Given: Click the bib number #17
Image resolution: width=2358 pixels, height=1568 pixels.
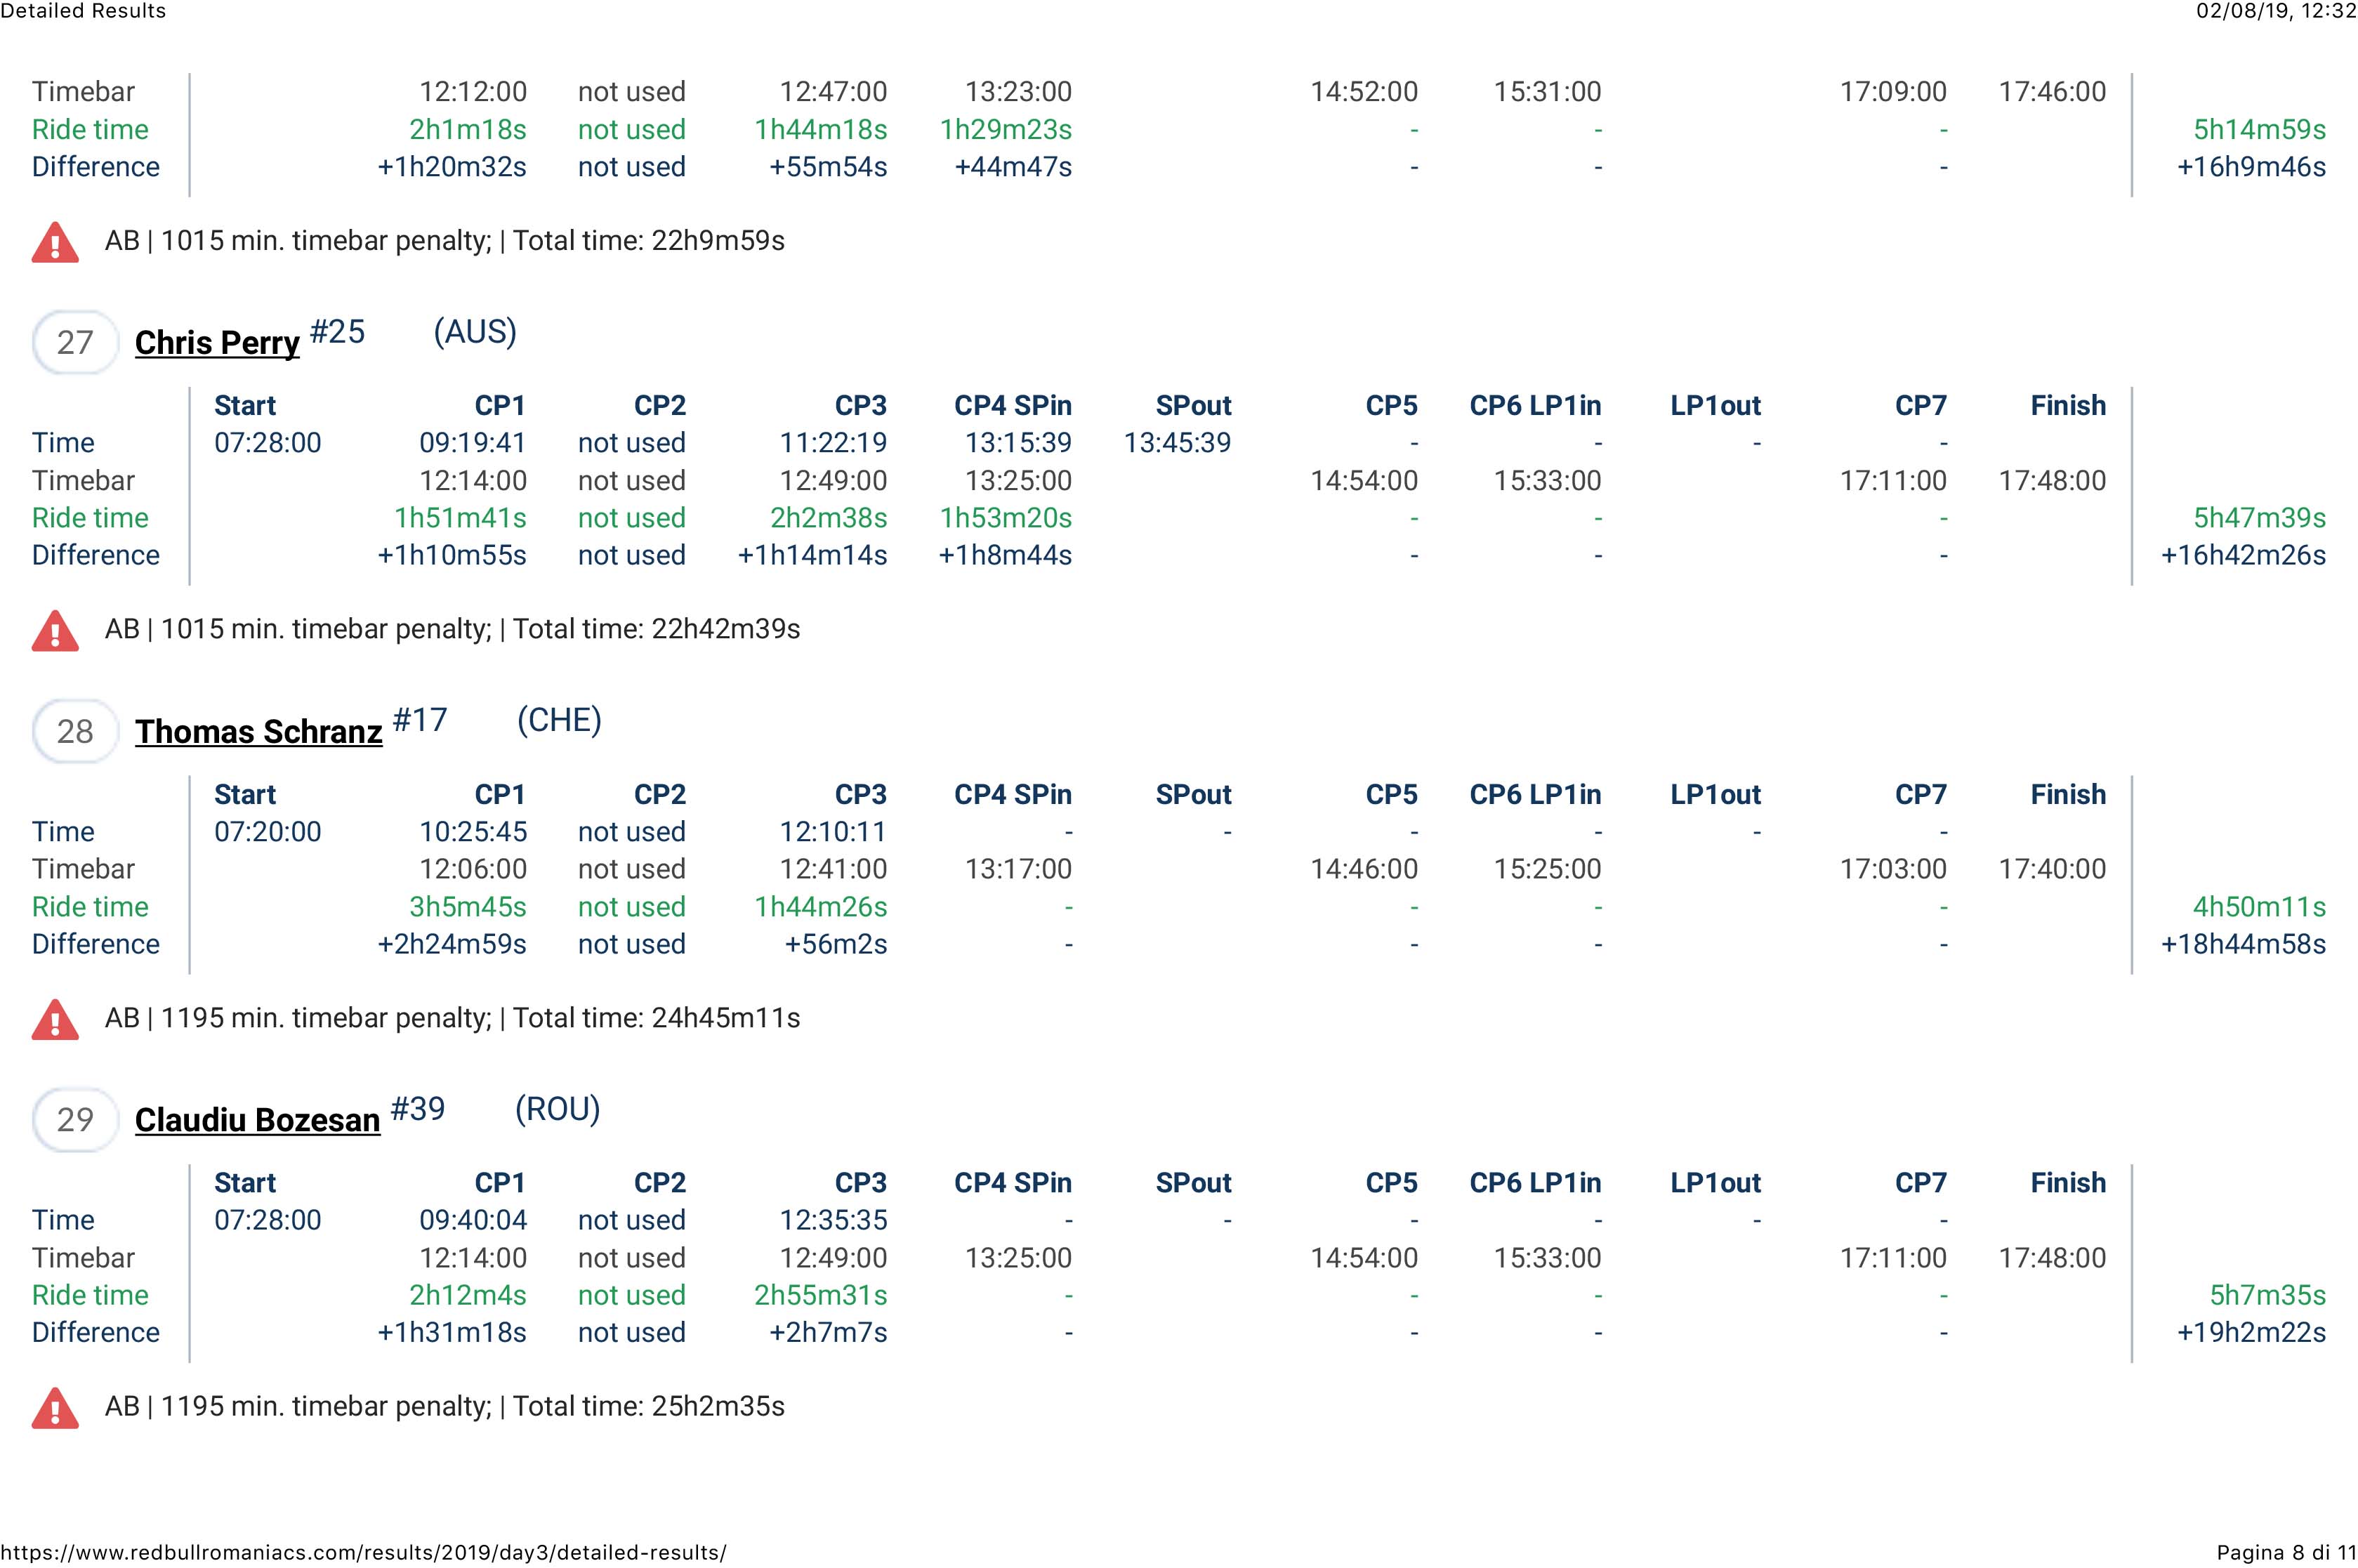Looking at the screenshot, I should (x=420, y=720).
